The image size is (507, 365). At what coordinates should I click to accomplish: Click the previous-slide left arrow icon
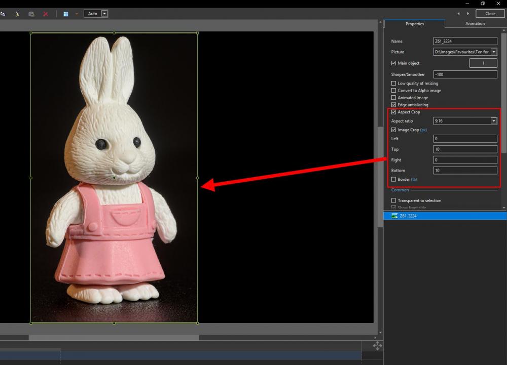pyautogui.click(x=458, y=14)
